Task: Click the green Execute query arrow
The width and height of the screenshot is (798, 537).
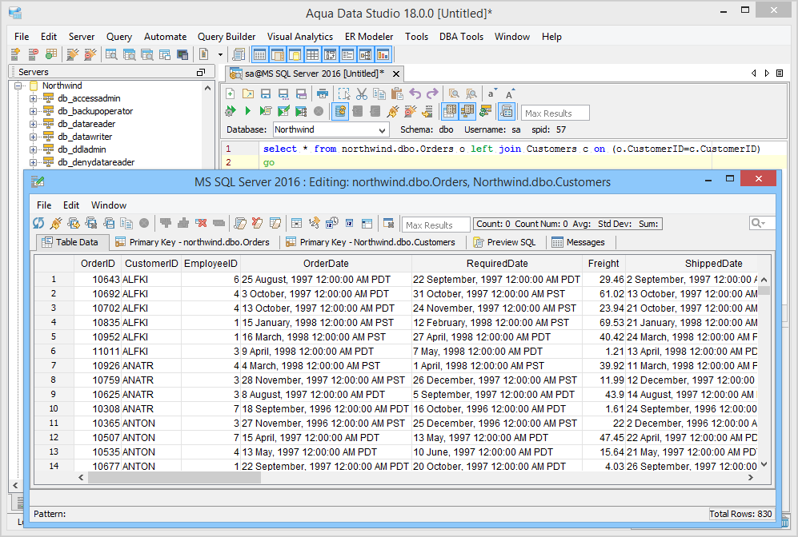Action: point(248,112)
